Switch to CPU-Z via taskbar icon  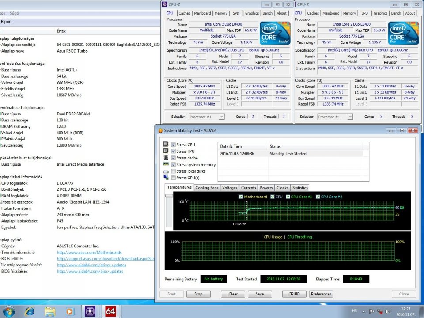(x=90, y=311)
